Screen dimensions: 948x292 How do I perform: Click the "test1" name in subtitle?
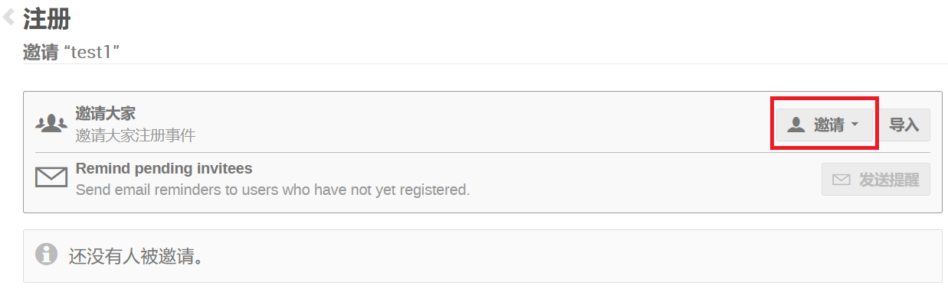tap(92, 53)
